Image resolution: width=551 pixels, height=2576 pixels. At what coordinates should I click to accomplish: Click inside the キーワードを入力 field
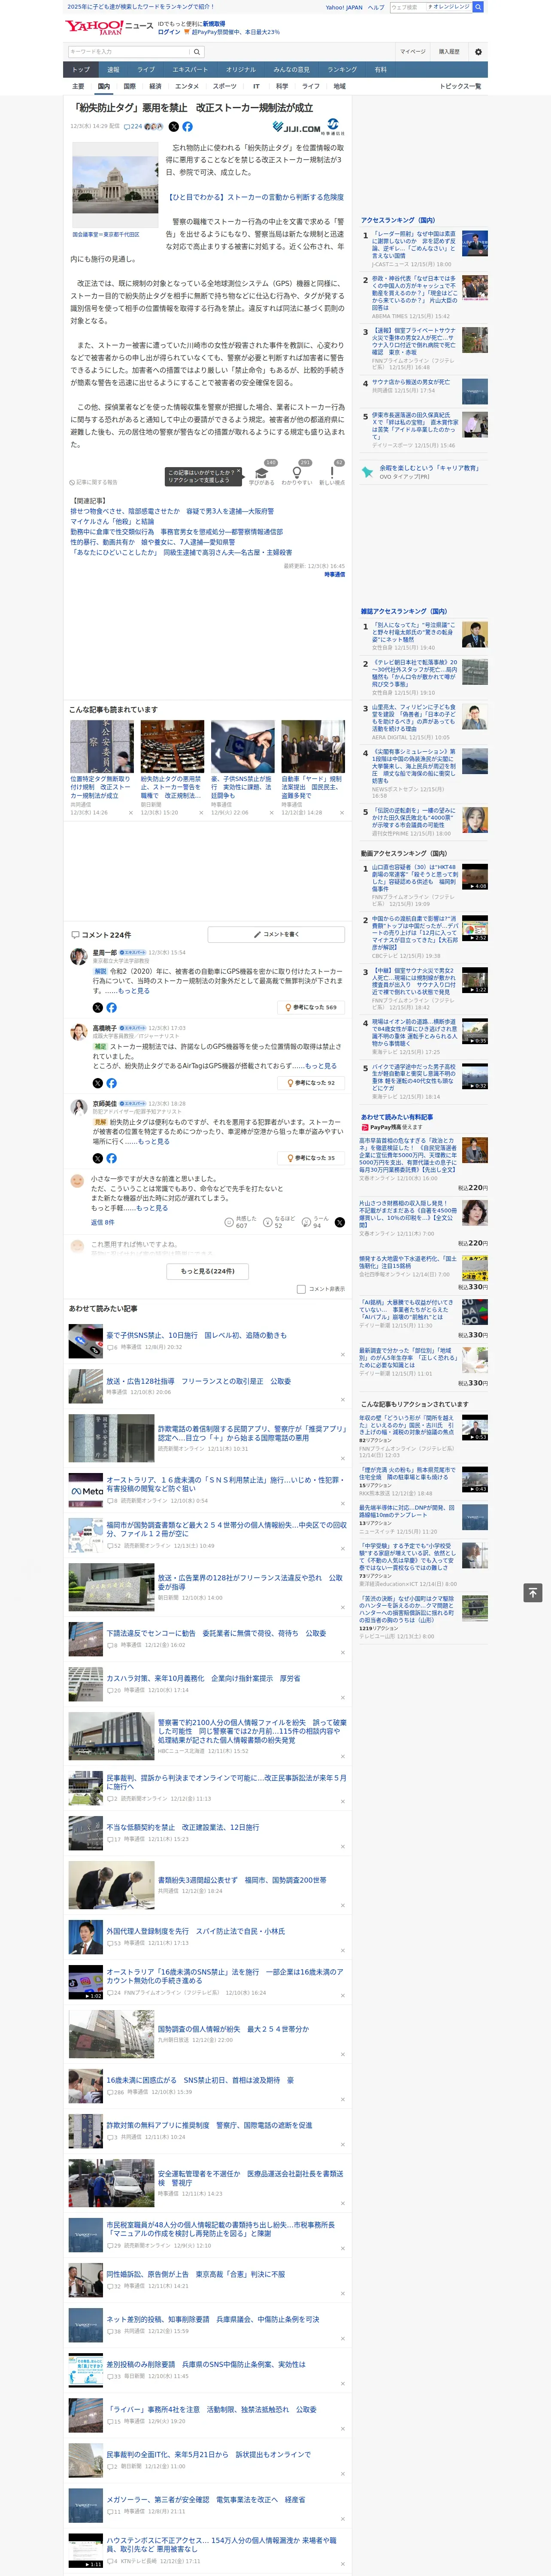click(129, 51)
